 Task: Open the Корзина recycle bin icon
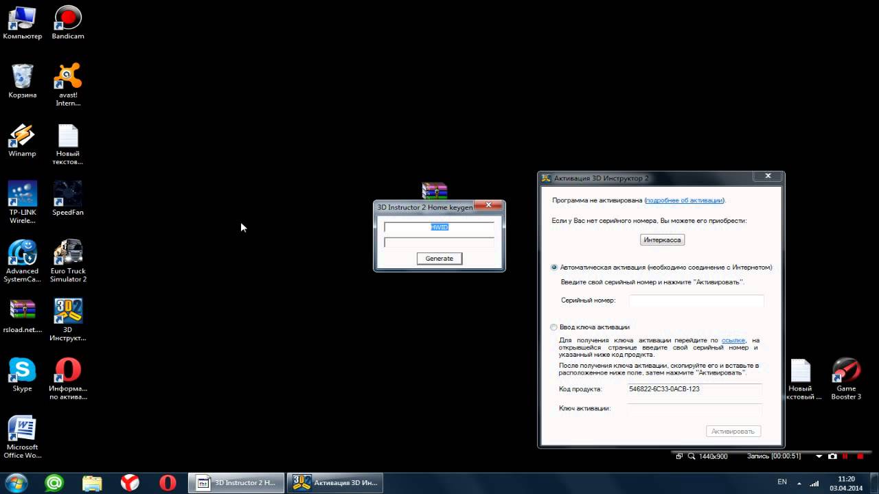(x=22, y=81)
